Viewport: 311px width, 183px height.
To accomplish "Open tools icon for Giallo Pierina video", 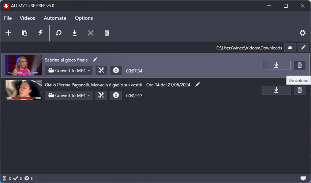I will coord(101,95).
